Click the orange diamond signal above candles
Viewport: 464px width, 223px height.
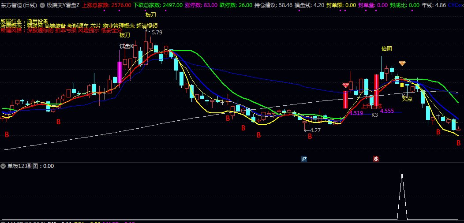(402, 63)
